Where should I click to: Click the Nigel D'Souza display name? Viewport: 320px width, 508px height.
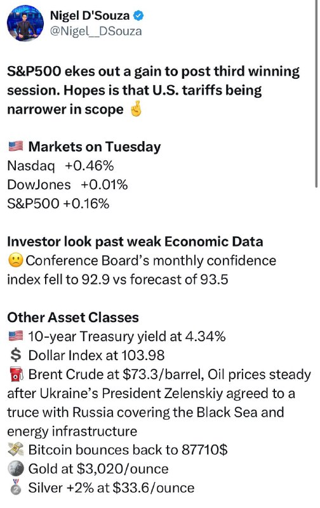[x=90, y=15]
